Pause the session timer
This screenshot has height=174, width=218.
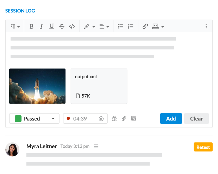coord(101,119)
